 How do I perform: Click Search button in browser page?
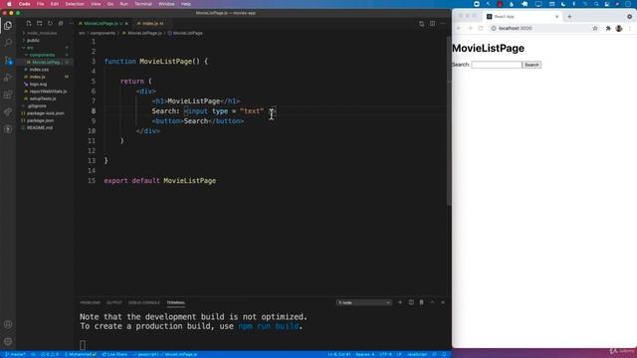531,65
